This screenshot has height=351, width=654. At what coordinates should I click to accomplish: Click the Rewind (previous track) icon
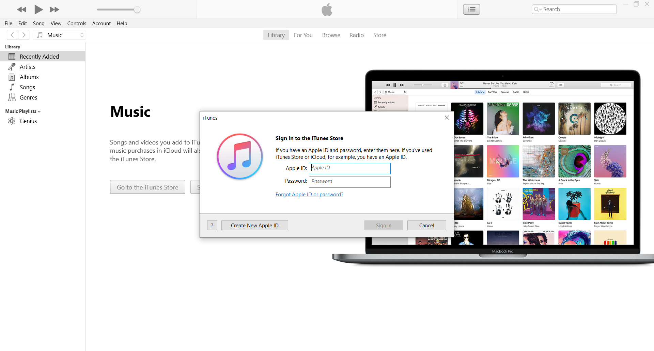22,10
